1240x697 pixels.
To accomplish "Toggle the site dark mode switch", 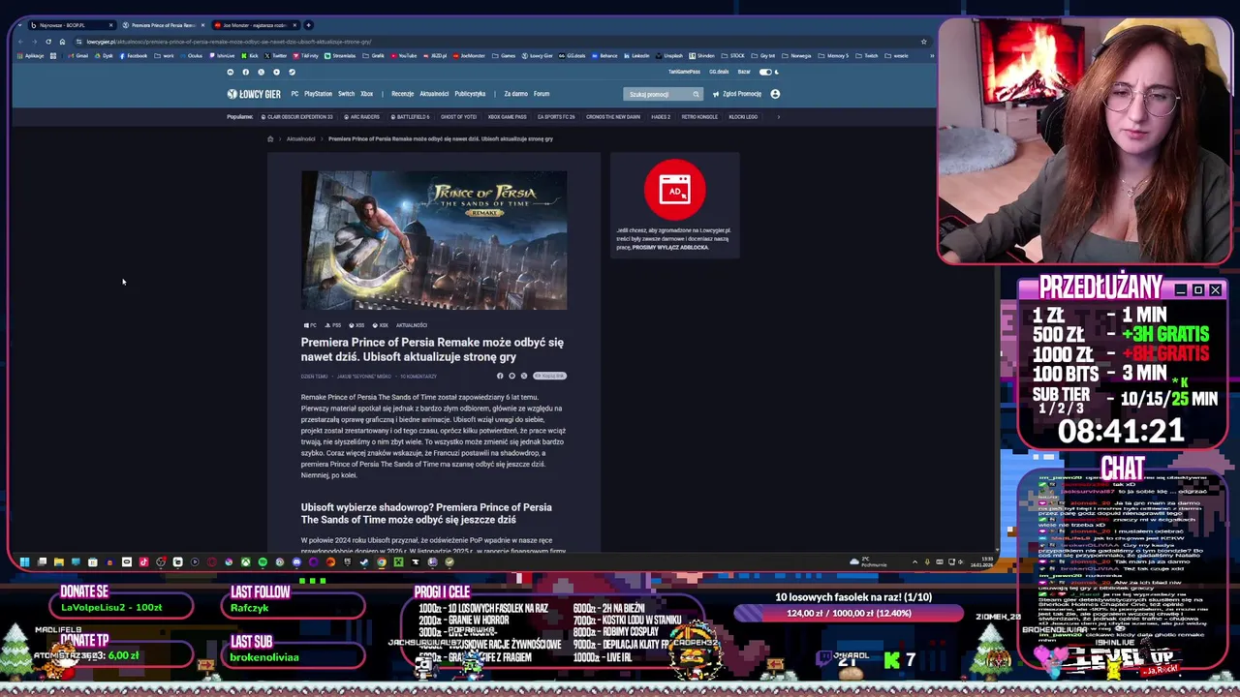I will (x=767, y=72).
